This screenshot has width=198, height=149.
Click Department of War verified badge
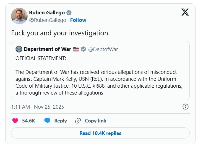point(83,49)
